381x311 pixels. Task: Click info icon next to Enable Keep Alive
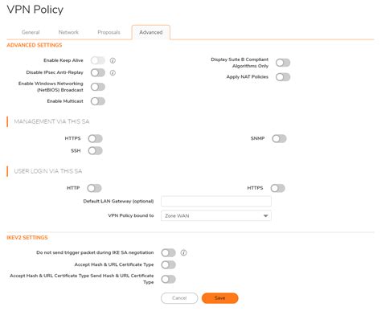(113, 60)
